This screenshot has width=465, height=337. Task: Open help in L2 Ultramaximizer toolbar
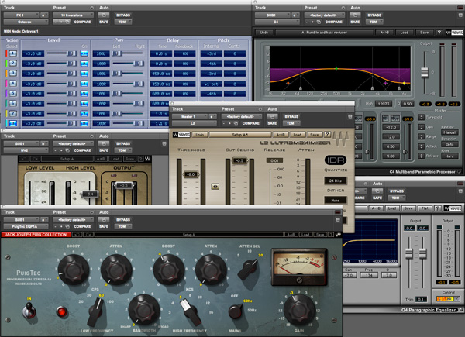pyautogui.click(x=328, y=134)
